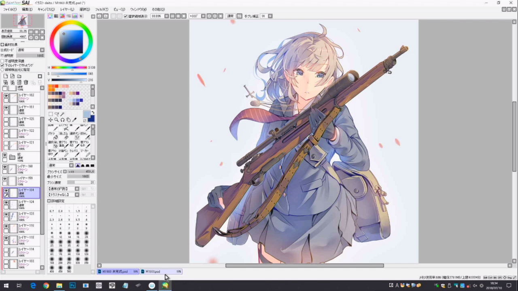The height and width of the screenshot is (291, 518).
Task: Expand the 詳細設定 advanced settings section
Action: 49,201
